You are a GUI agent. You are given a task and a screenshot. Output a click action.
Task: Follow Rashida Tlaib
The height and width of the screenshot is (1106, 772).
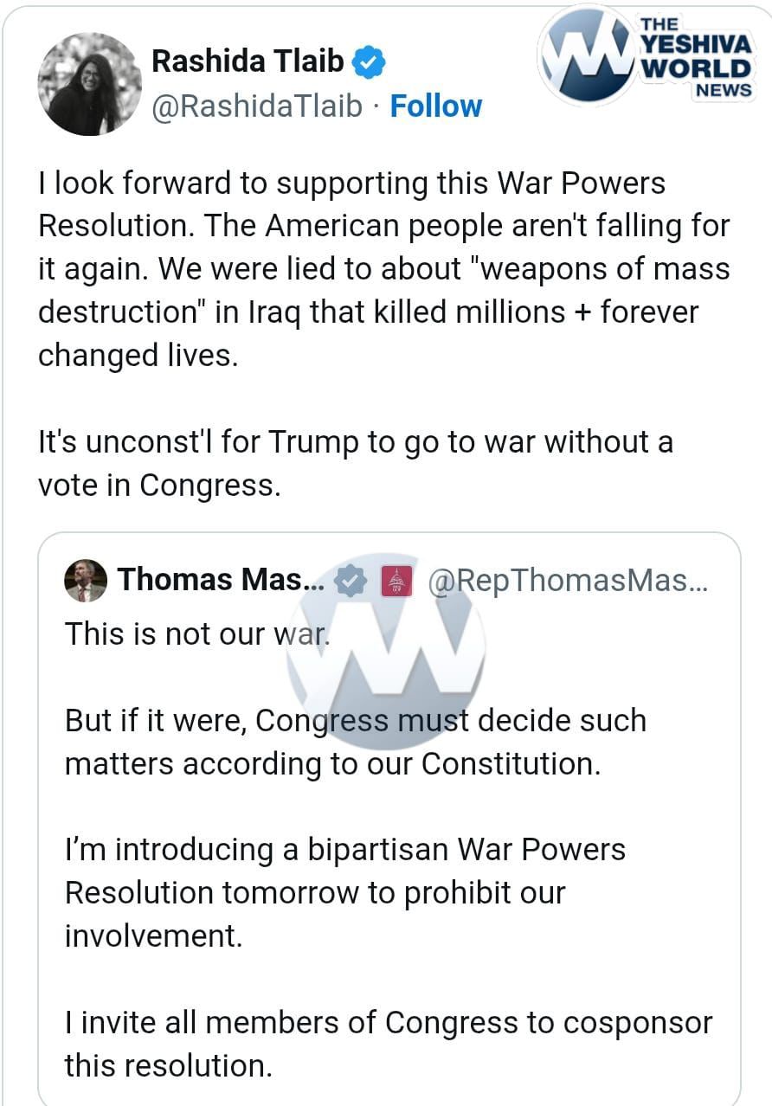tap(436, 106)
